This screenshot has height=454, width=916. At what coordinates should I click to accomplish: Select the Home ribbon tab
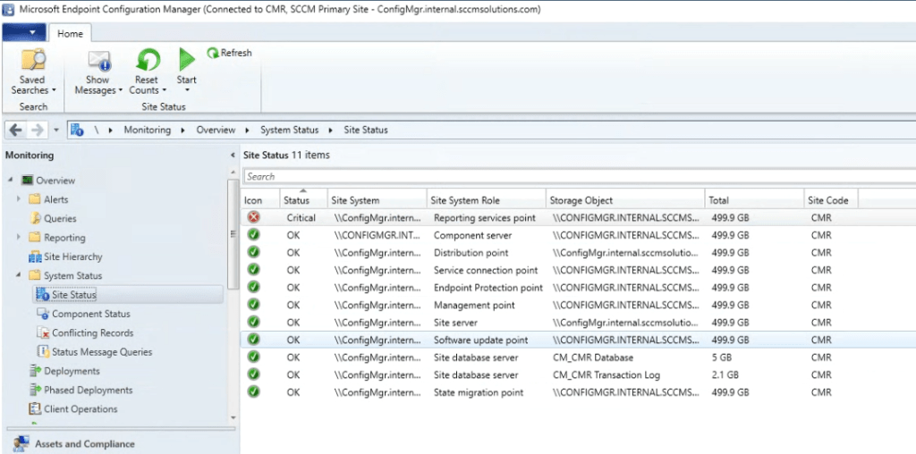(x=70, y=34)
